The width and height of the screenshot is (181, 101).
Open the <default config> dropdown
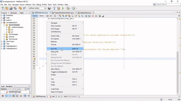click(x=37, y=8)
